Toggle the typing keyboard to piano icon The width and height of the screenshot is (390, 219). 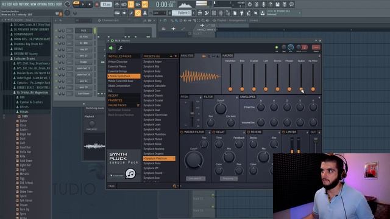click(117, 13)
